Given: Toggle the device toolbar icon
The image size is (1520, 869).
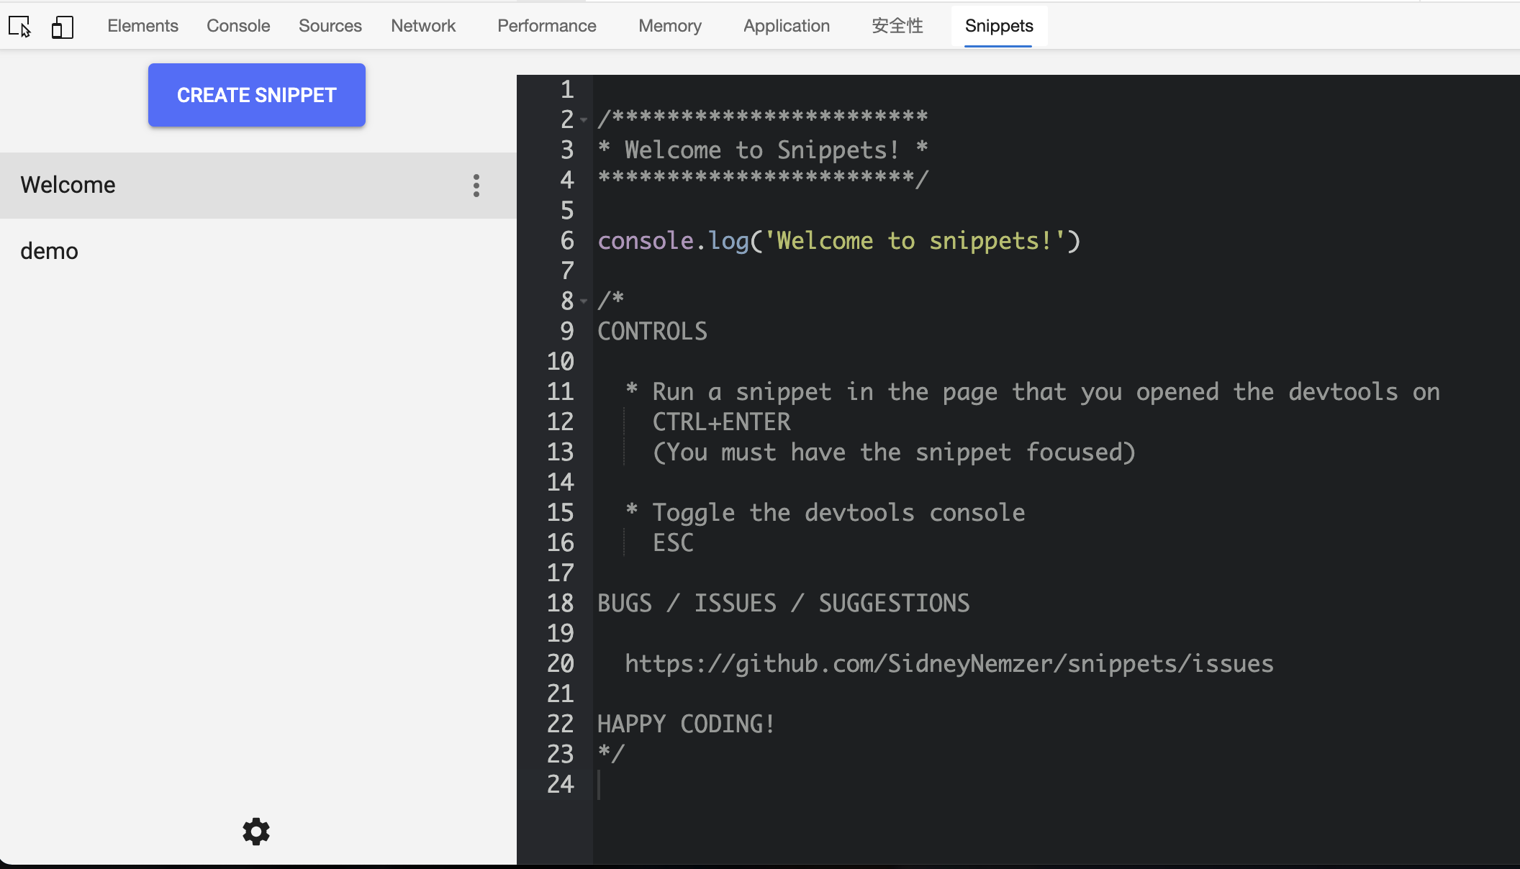Looking at the screenshot, I should [63, 27].
